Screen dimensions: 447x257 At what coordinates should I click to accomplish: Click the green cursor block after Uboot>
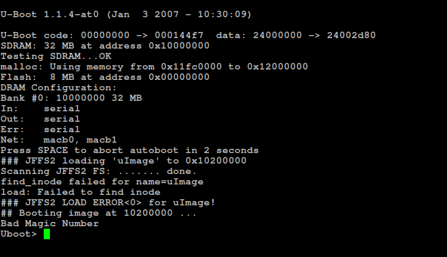pyautogui.click(x=47, y=234)
